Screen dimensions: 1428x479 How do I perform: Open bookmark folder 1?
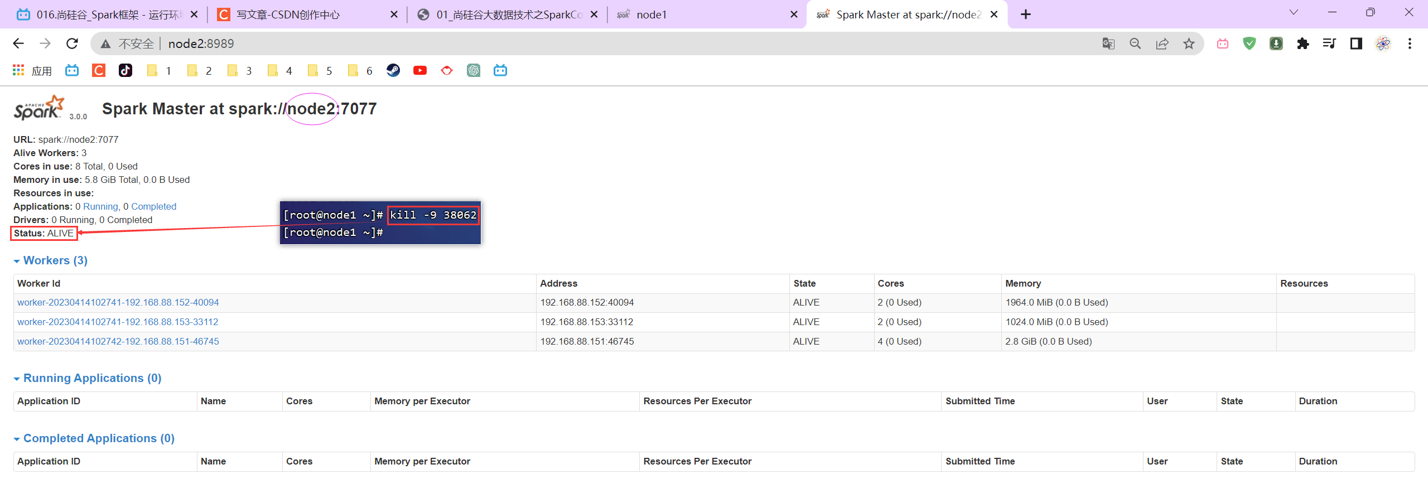click(159, 70)
